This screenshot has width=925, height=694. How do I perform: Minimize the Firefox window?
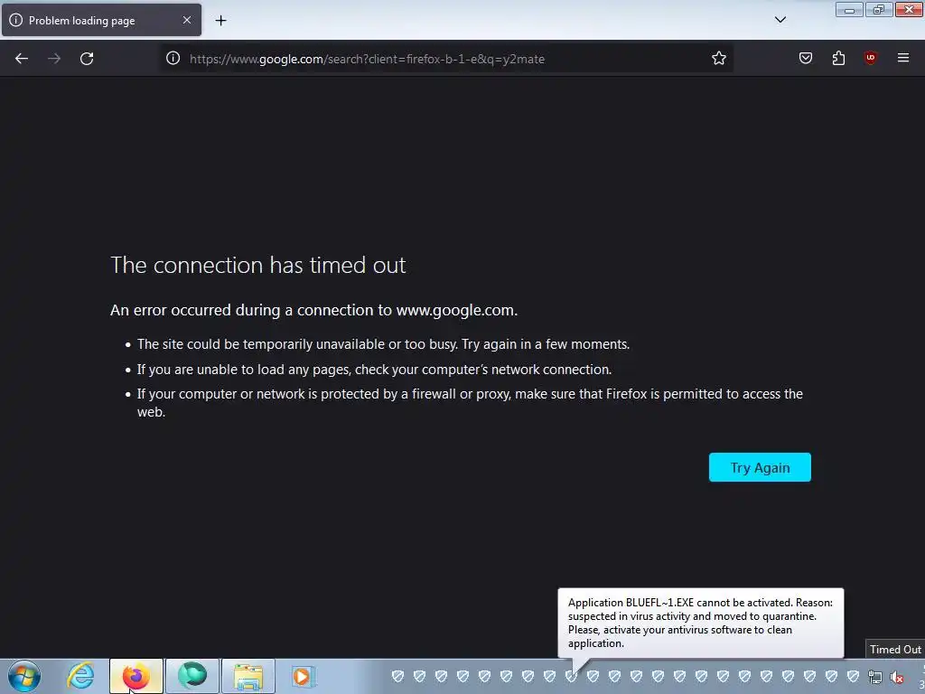(x=849, y=10)
